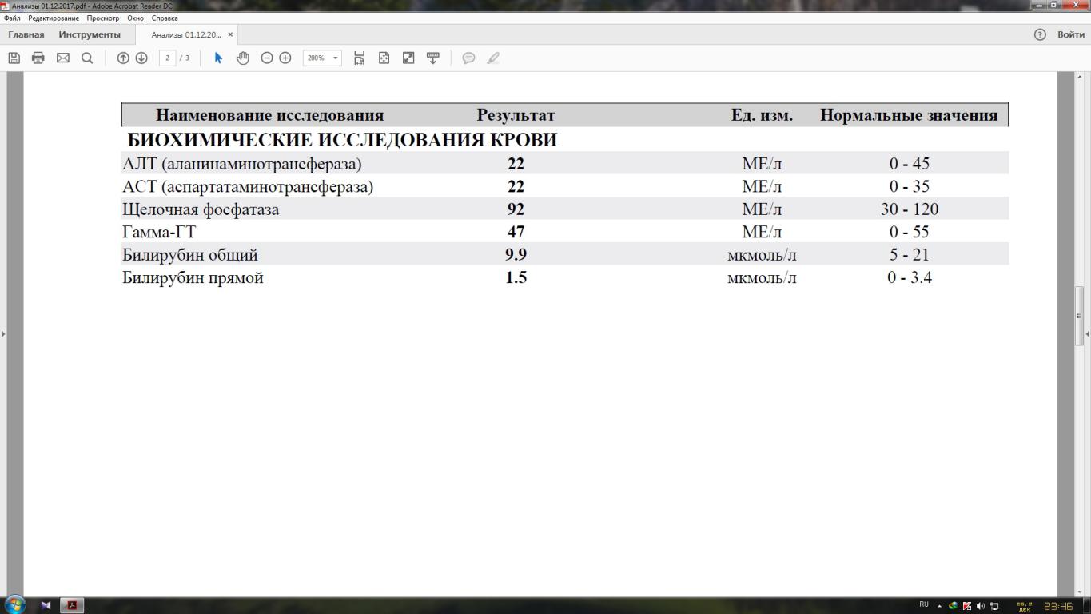
Task: Print the document with printer icon
Action: tap(38, 58)
